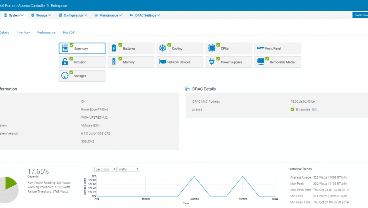The height and width of the screenshot is (208, 368).
Task: Expand the Storage dropdown menu
Action: point(41,15)
